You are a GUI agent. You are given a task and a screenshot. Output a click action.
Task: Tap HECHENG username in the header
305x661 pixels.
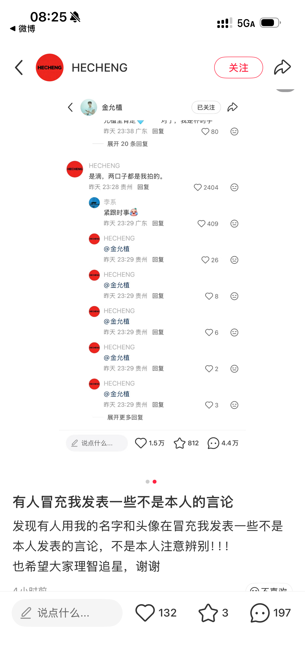coord(100,67)
